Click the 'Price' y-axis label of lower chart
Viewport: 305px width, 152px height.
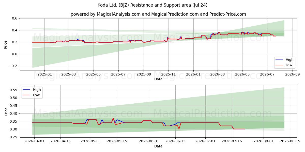(6, 111)
